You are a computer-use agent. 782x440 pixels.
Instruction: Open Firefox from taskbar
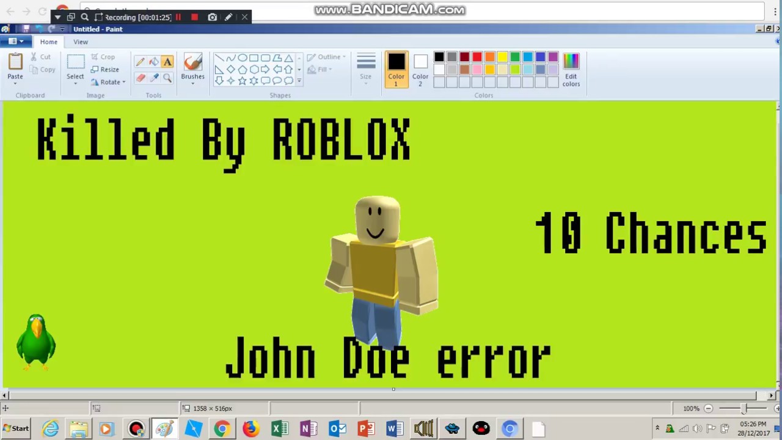click(x=250, y=429)
